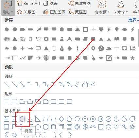Pick the block arc basic shape

pyautogui.click(x=93, y=127)
